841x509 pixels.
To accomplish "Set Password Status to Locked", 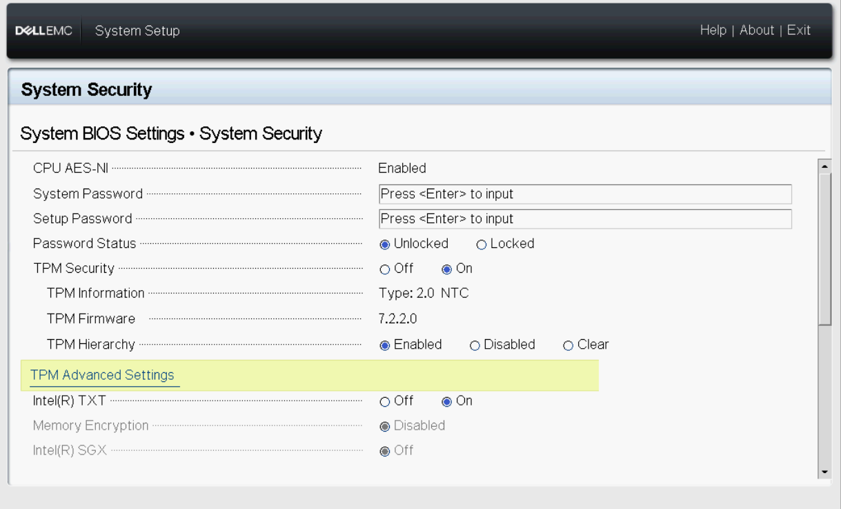I will pos(482,244).
